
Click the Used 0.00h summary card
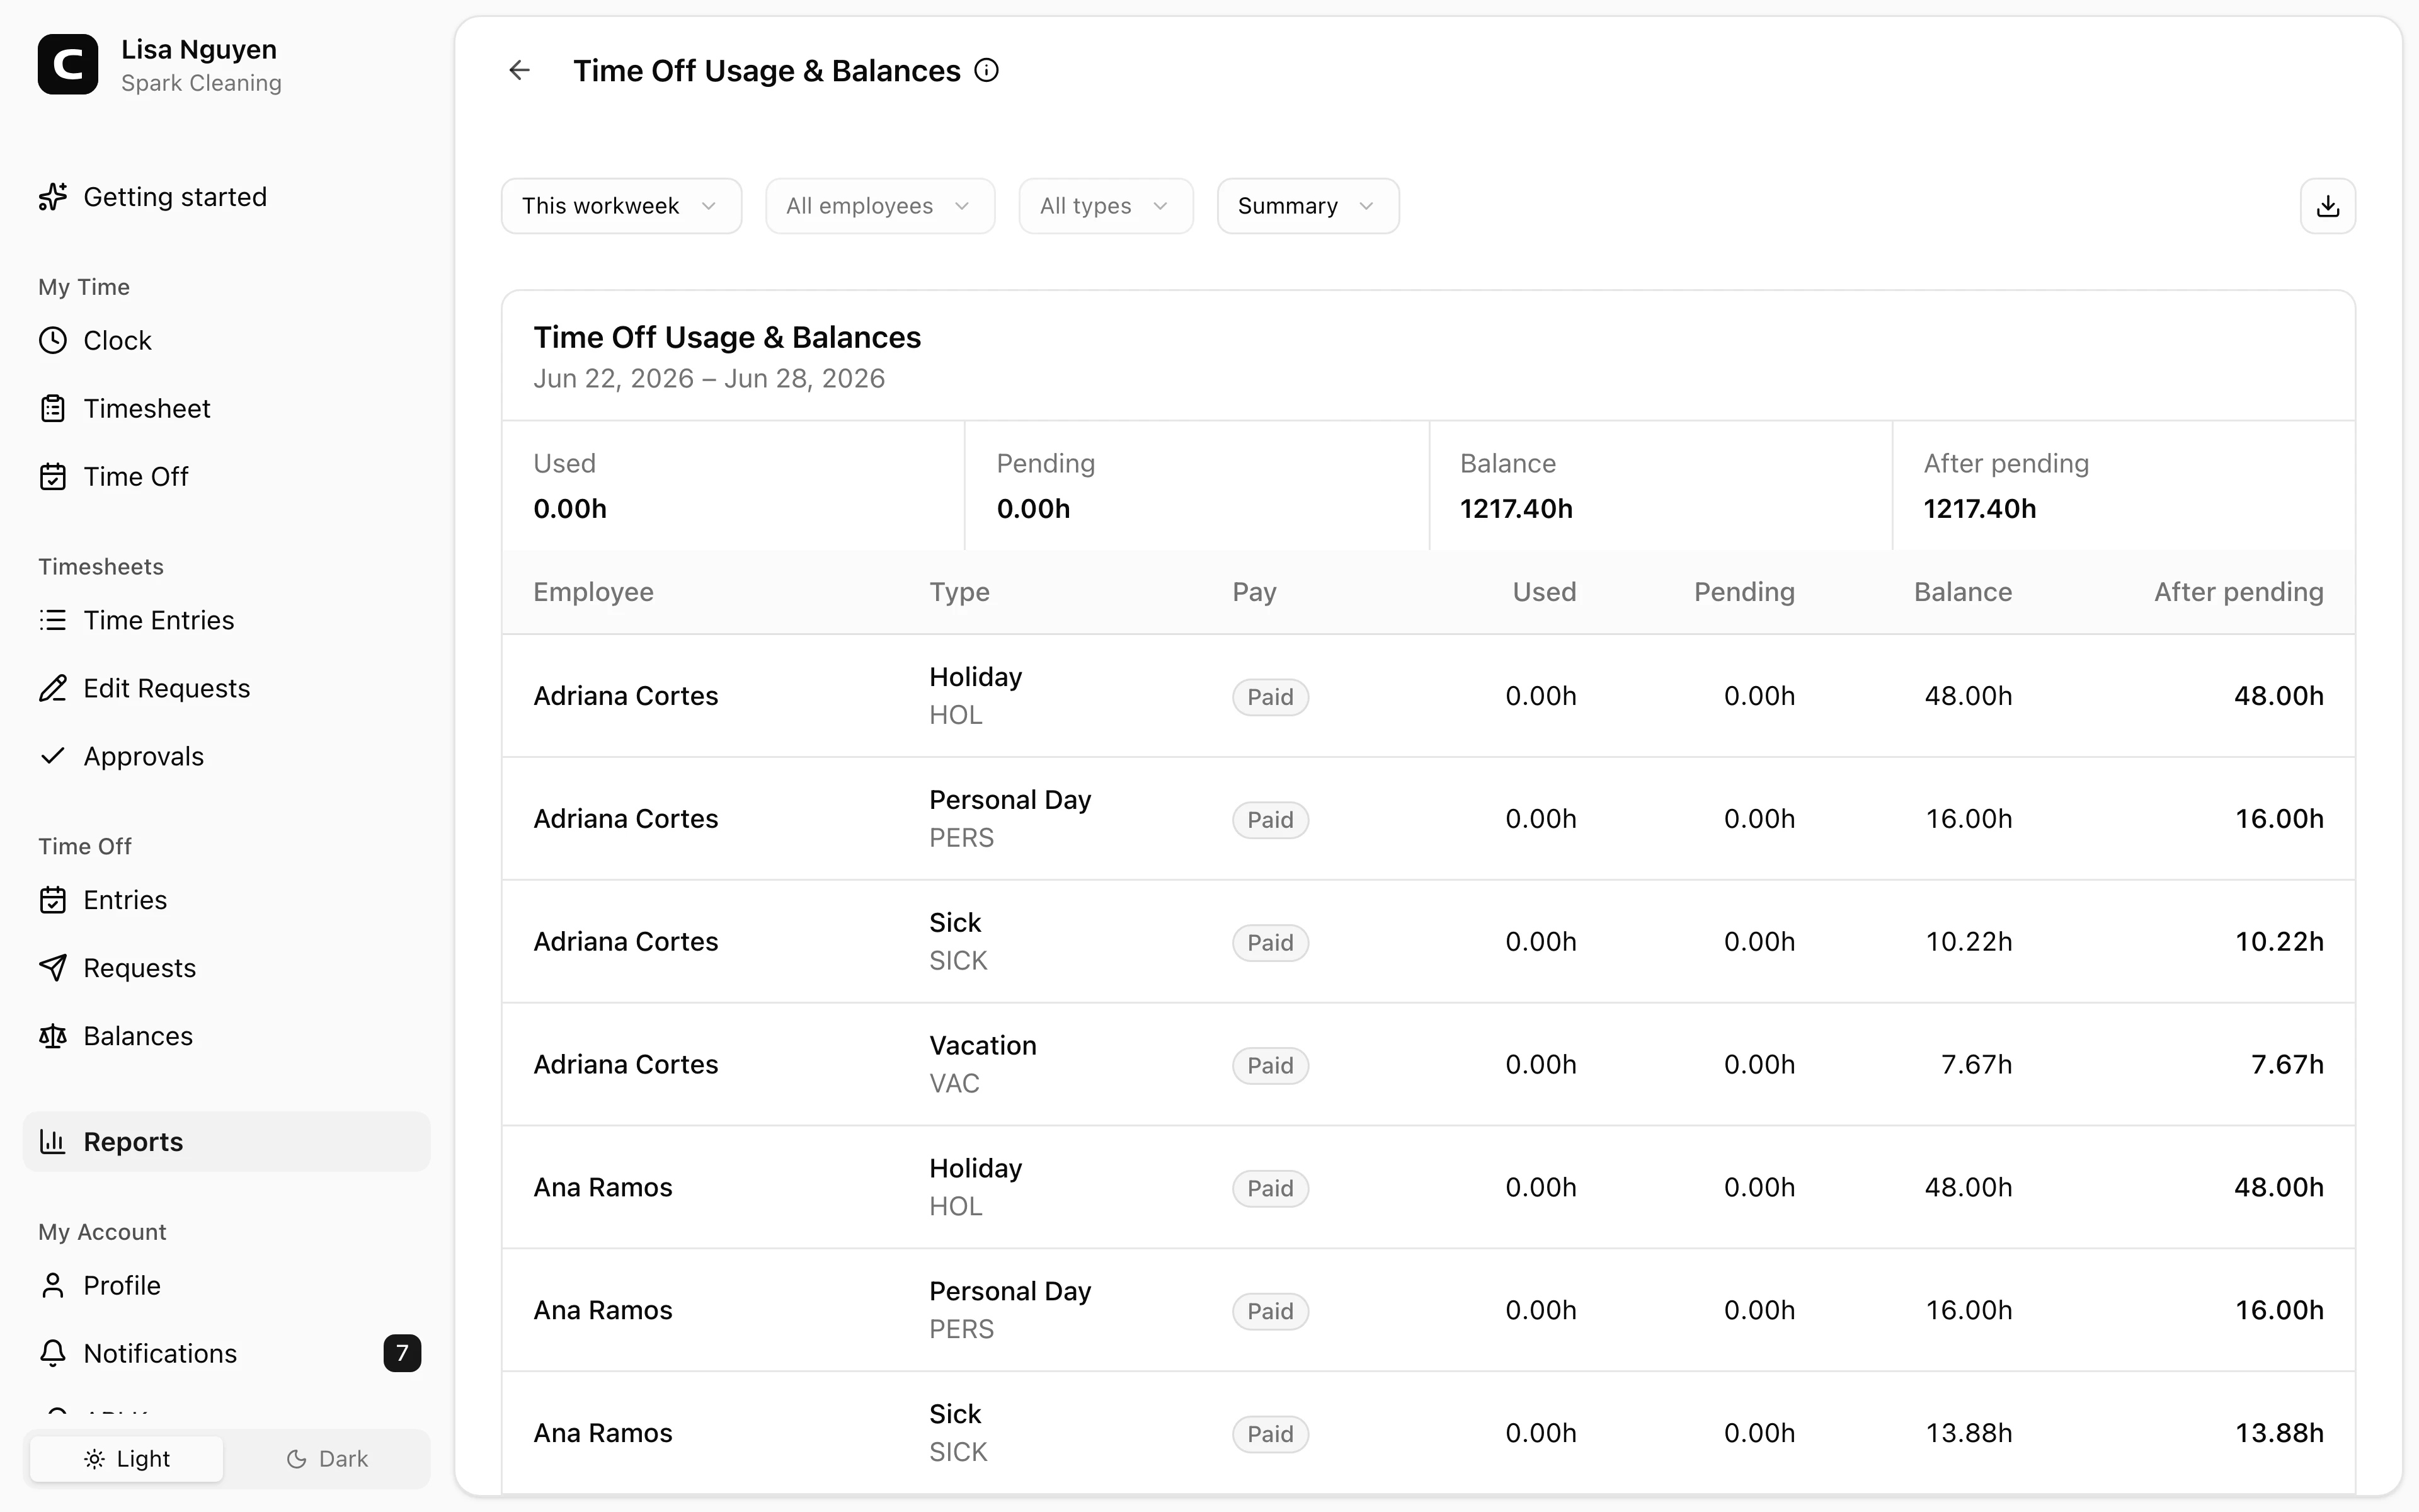[733, 486]
